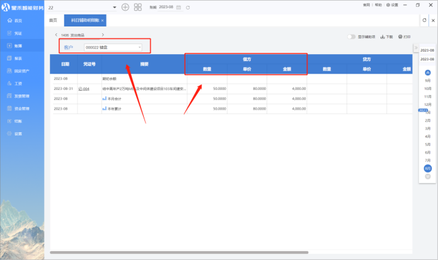438x260 pixels.
Task: Click refresh icon beside the accounting period
Action: tap(188, 7)
